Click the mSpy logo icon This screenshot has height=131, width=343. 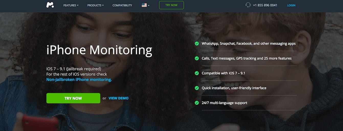click(x=50, y=5)
